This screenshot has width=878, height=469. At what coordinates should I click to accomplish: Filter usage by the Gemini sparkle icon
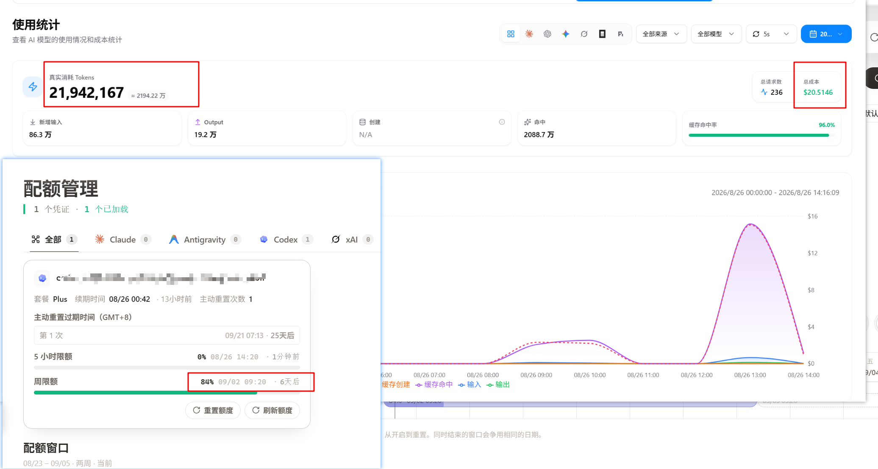[x=566, y=34]
